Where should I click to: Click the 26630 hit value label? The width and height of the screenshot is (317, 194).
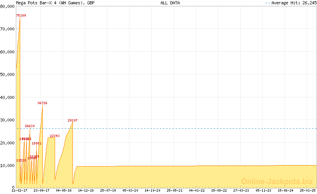point(30,126)
